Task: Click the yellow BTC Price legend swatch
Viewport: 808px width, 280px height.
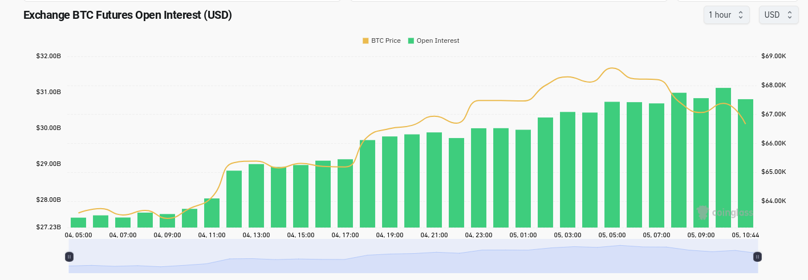Action: [x=366, y=40]
